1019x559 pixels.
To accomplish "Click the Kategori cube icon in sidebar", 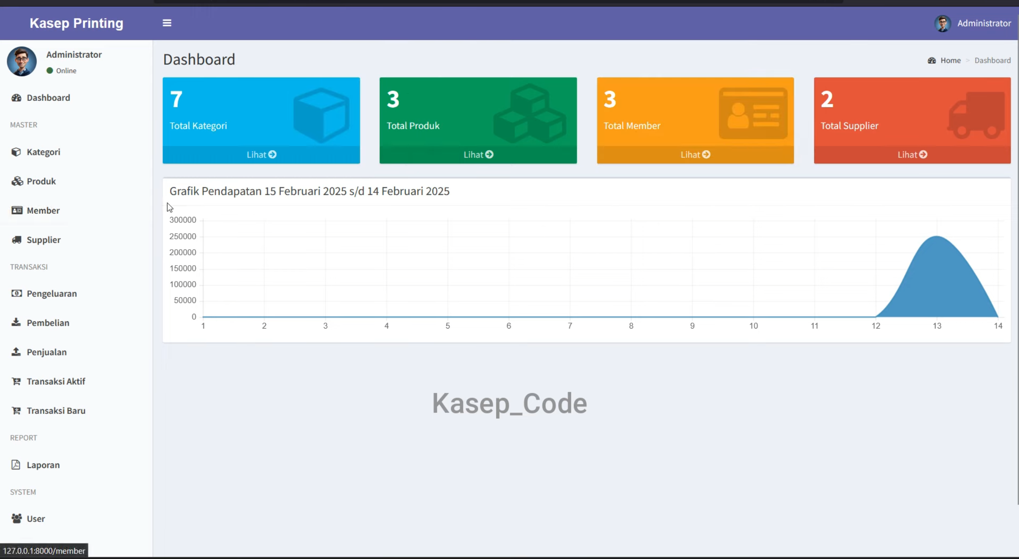I will click(16, 152).
